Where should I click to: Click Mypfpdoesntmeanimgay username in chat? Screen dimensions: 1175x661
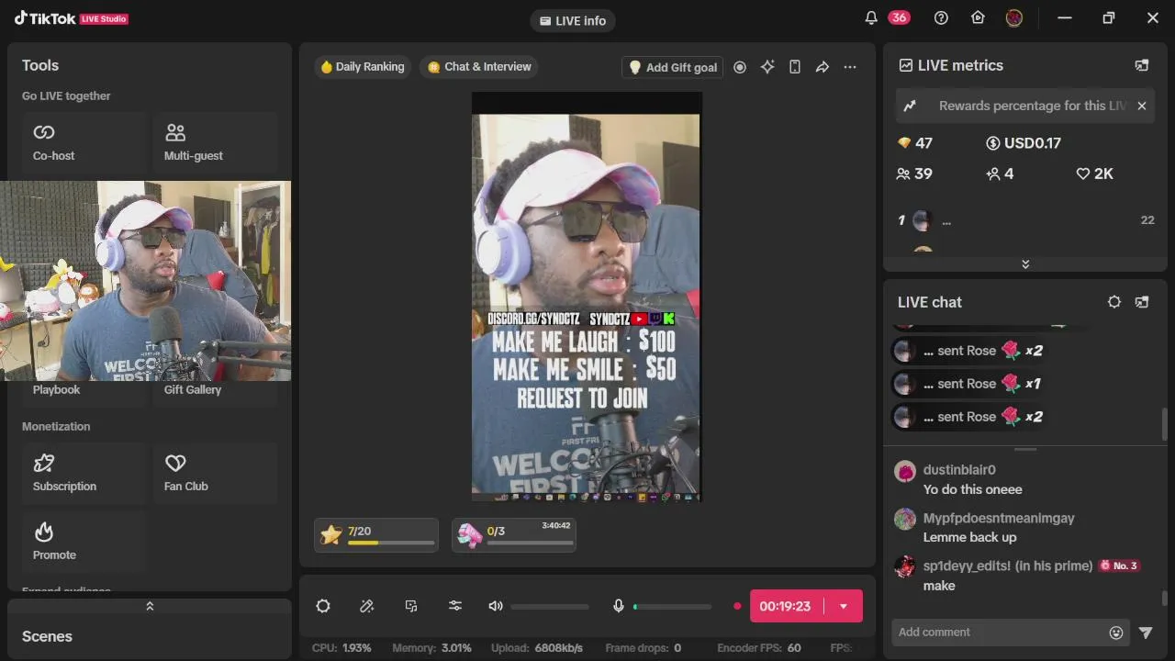coord(999,518)
